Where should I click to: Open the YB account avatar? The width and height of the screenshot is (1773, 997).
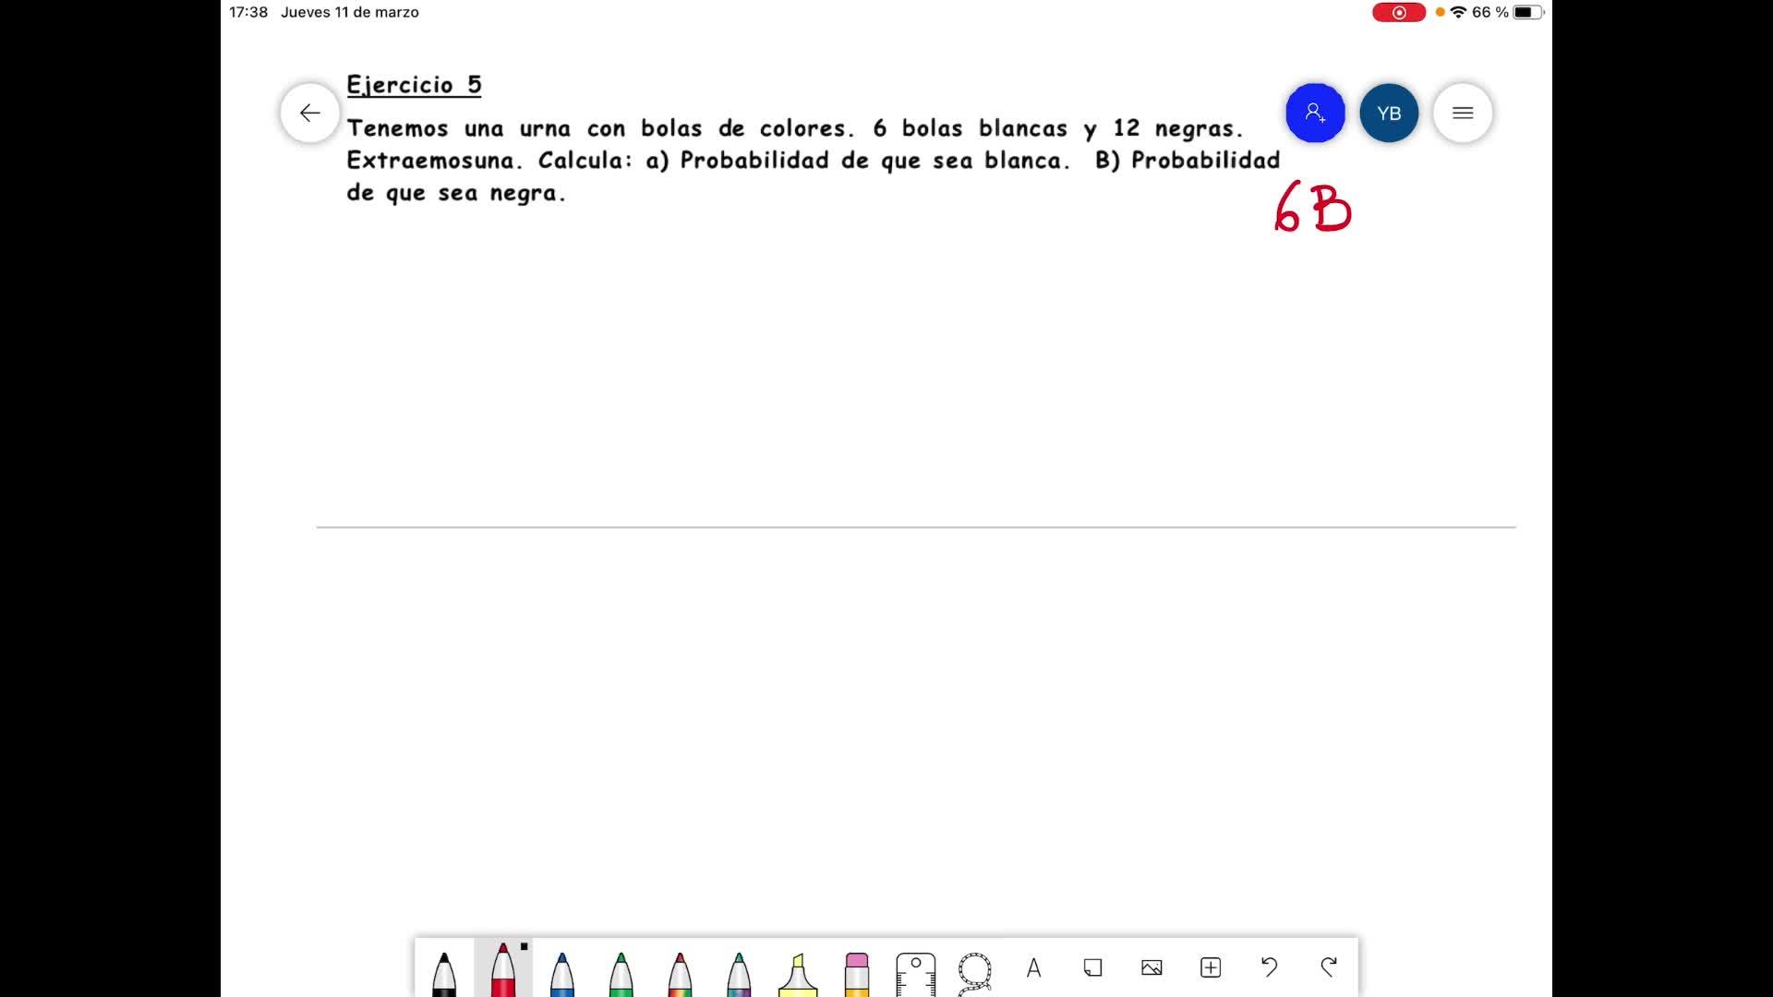pos(1389,113)
